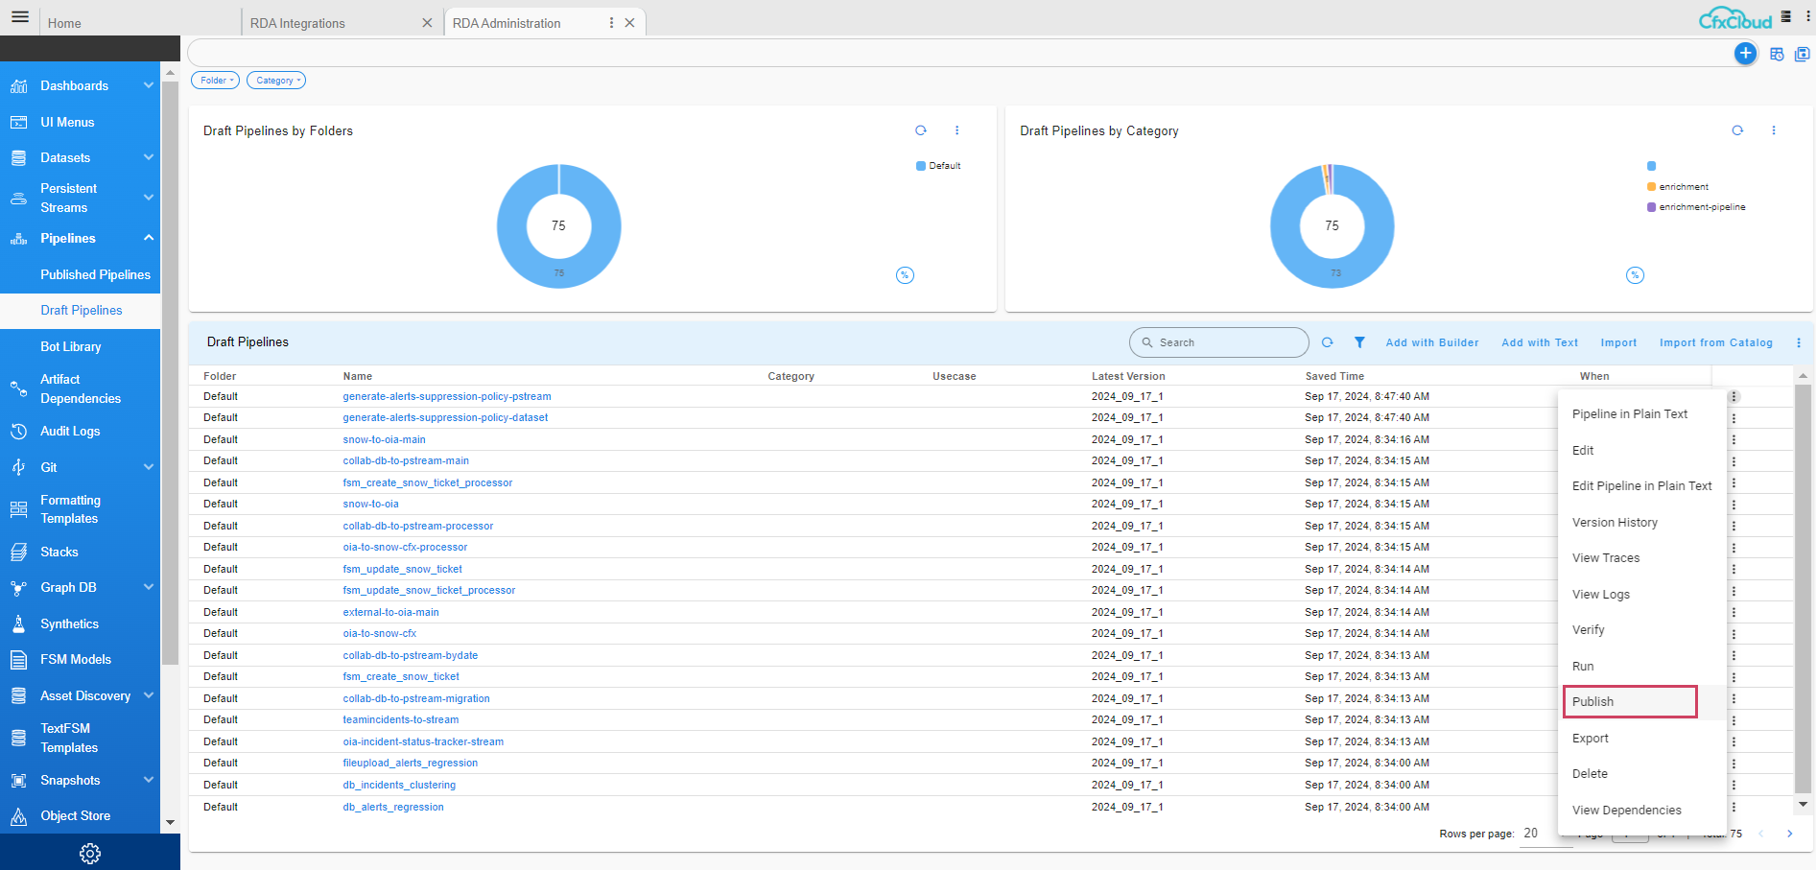This screenshot has height=870, width=1816.
Task: Open Draft Pipelines by Category options menu
Action: coord(1773,130)
